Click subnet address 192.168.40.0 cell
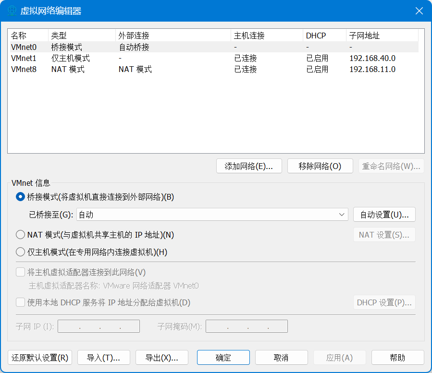Viewport: 432px width, 373px height. point(372,58)
